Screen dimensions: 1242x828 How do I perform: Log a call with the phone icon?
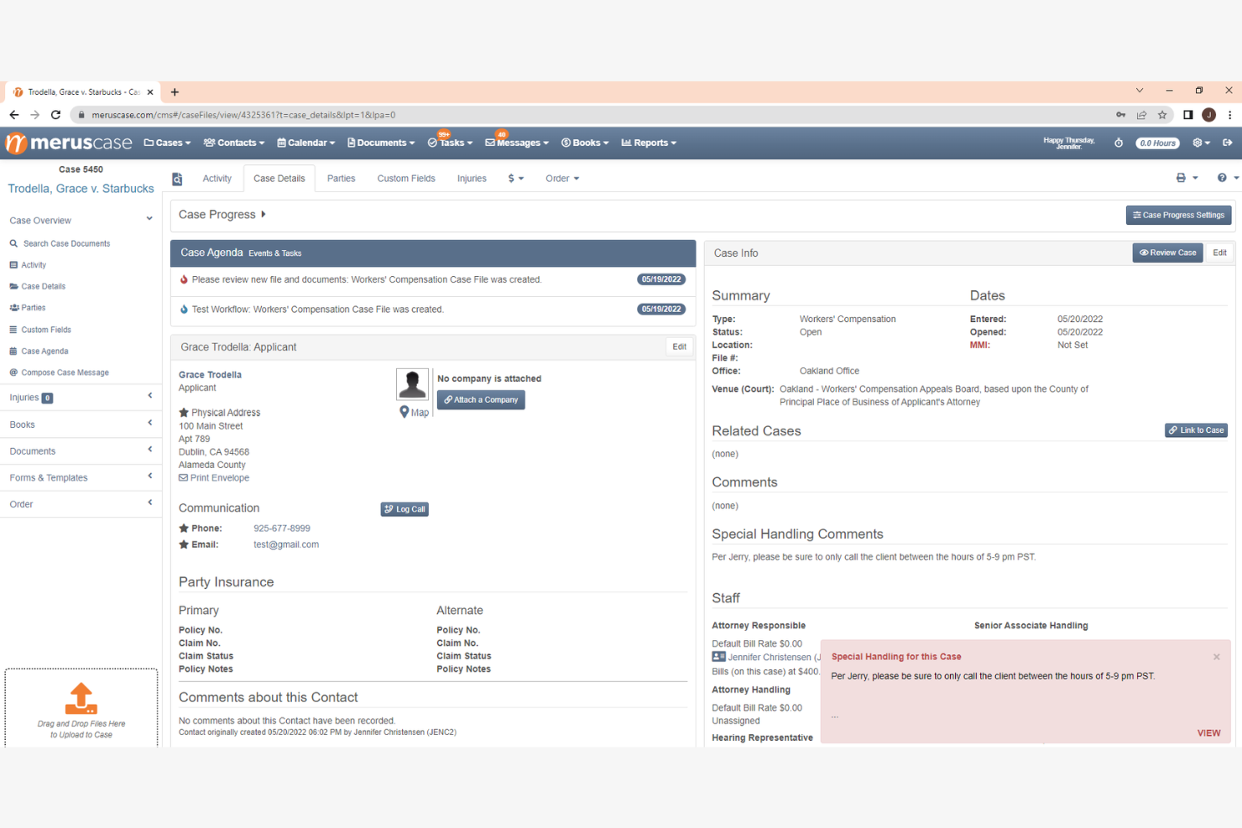pyautogui.click(x=404, y=508)
